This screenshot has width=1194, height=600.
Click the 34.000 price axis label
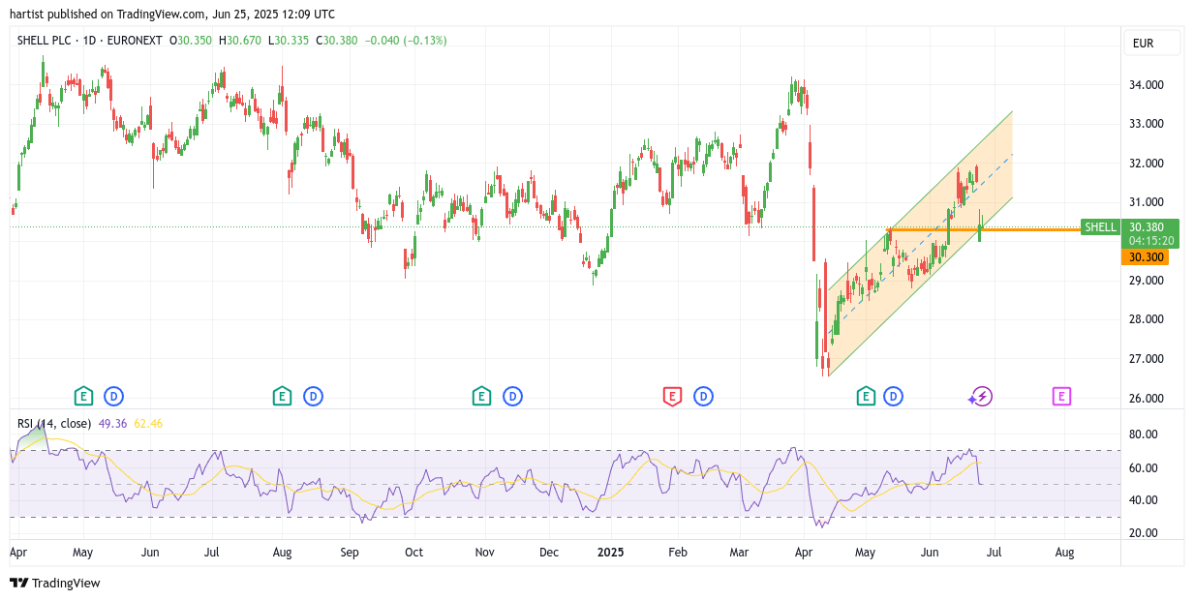1146,85
